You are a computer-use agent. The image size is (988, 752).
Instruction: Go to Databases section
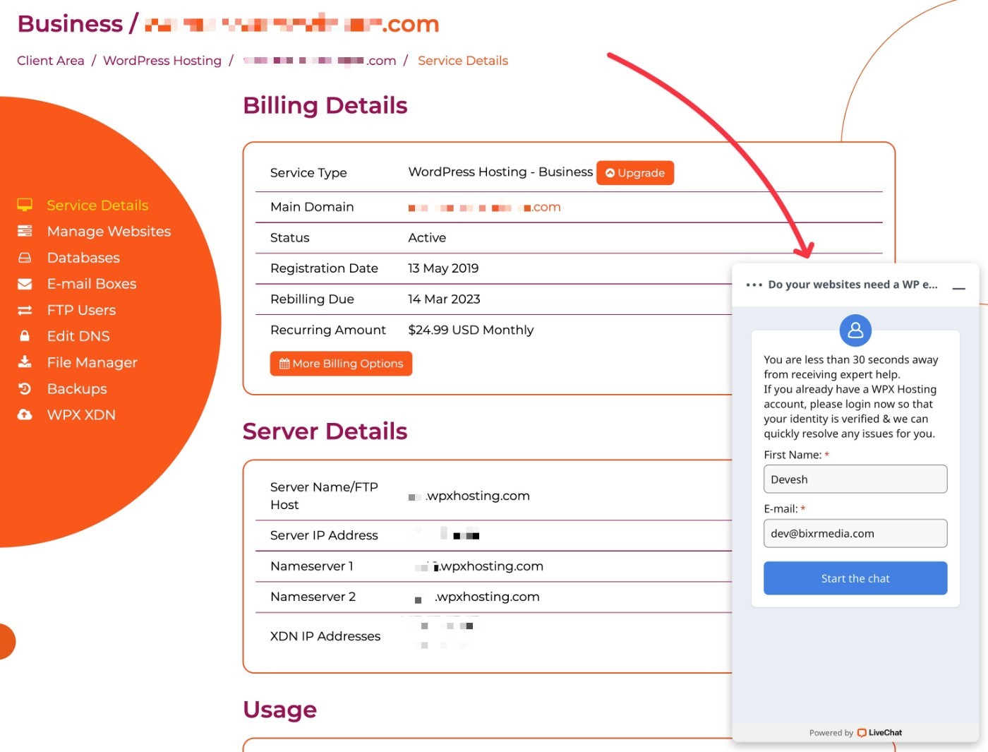click(83, 258)
